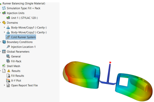Expand the Body-Move/Copy2 cavity node
The width and height of the screenshot is (154, 102).
tap(4, 32)
